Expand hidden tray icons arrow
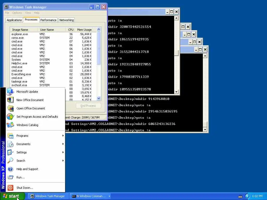Screen dimensions: 267x200 click(248, 196)
